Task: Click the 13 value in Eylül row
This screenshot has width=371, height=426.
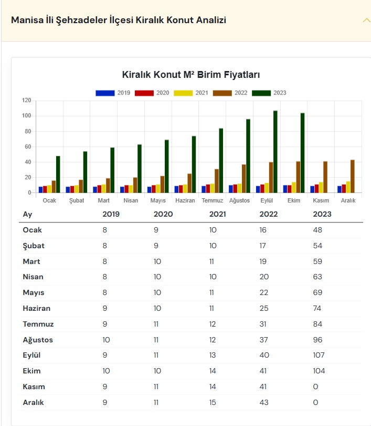Action: pos(213,355)
